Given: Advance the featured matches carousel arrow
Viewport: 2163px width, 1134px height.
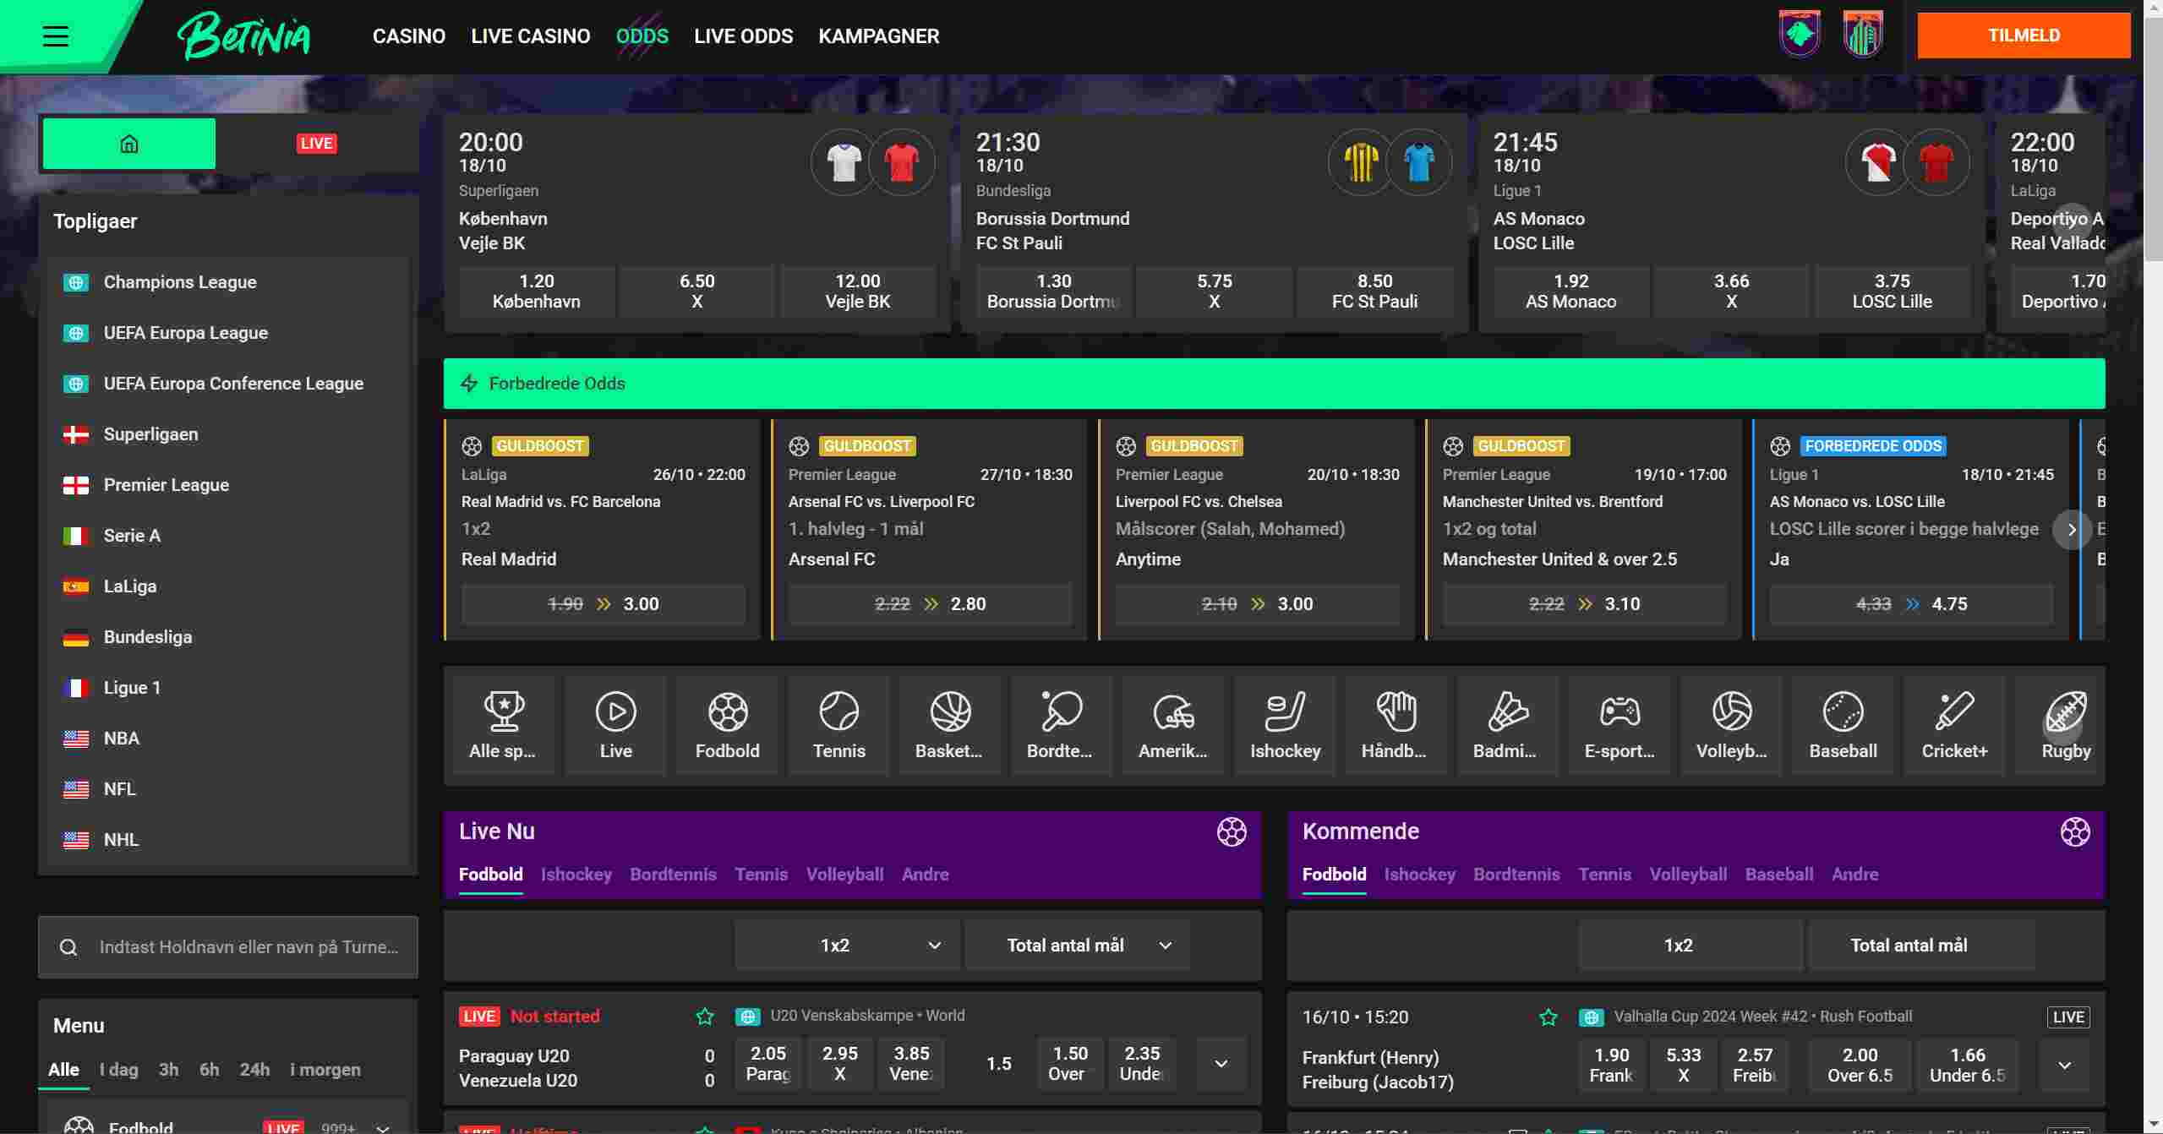Looking at the screenshot, I should [x=2072, y=221].
